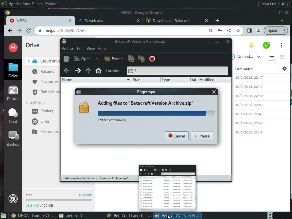Image resolution: width=292 pixels, height=219 pixels.
Task: Click the add files icon in Engrampa toolbar
Action: (x=131, y=59)
